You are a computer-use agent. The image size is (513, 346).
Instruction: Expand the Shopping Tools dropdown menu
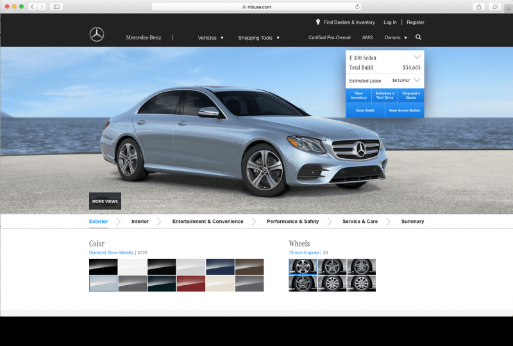[259, 38]
